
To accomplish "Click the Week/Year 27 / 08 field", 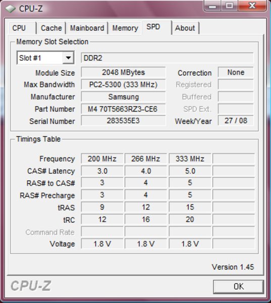I will (236, 121).
